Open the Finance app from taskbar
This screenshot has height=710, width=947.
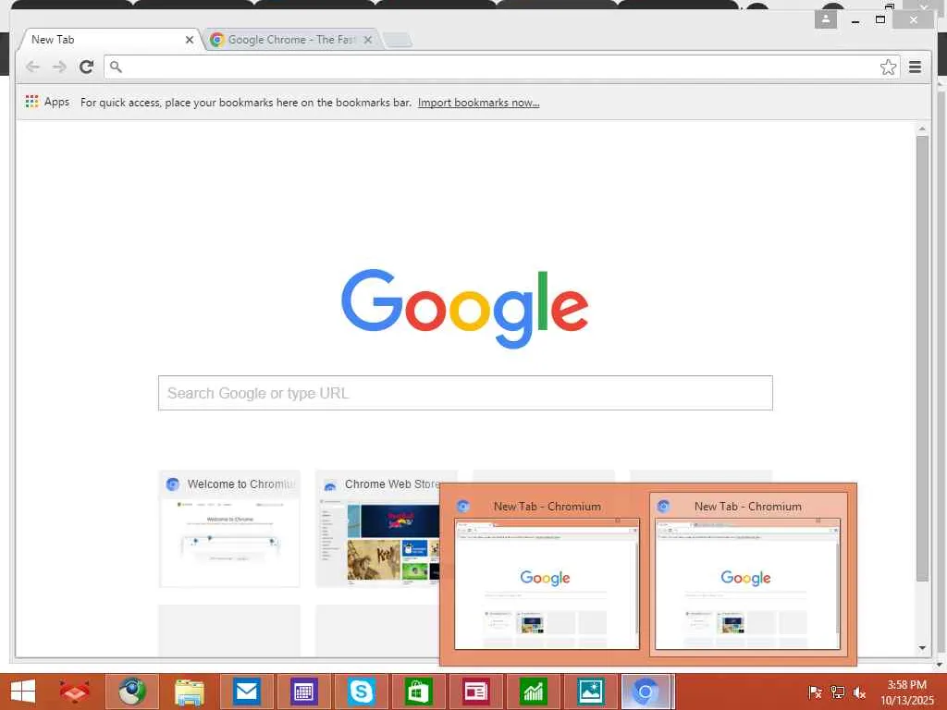533,692
